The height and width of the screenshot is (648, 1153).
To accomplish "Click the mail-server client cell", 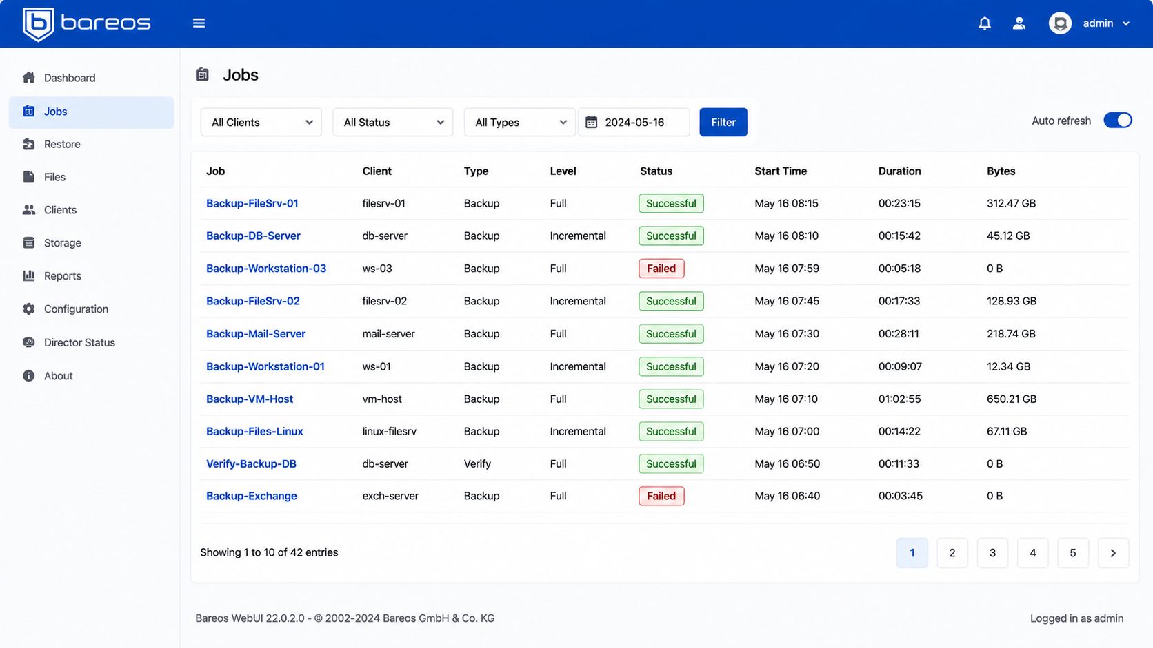I will pos(389,334).
